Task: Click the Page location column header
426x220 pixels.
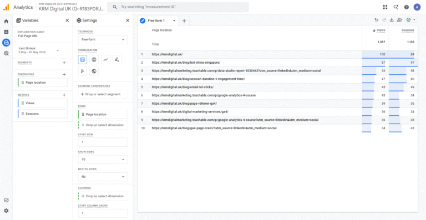Action: (162, 30)
